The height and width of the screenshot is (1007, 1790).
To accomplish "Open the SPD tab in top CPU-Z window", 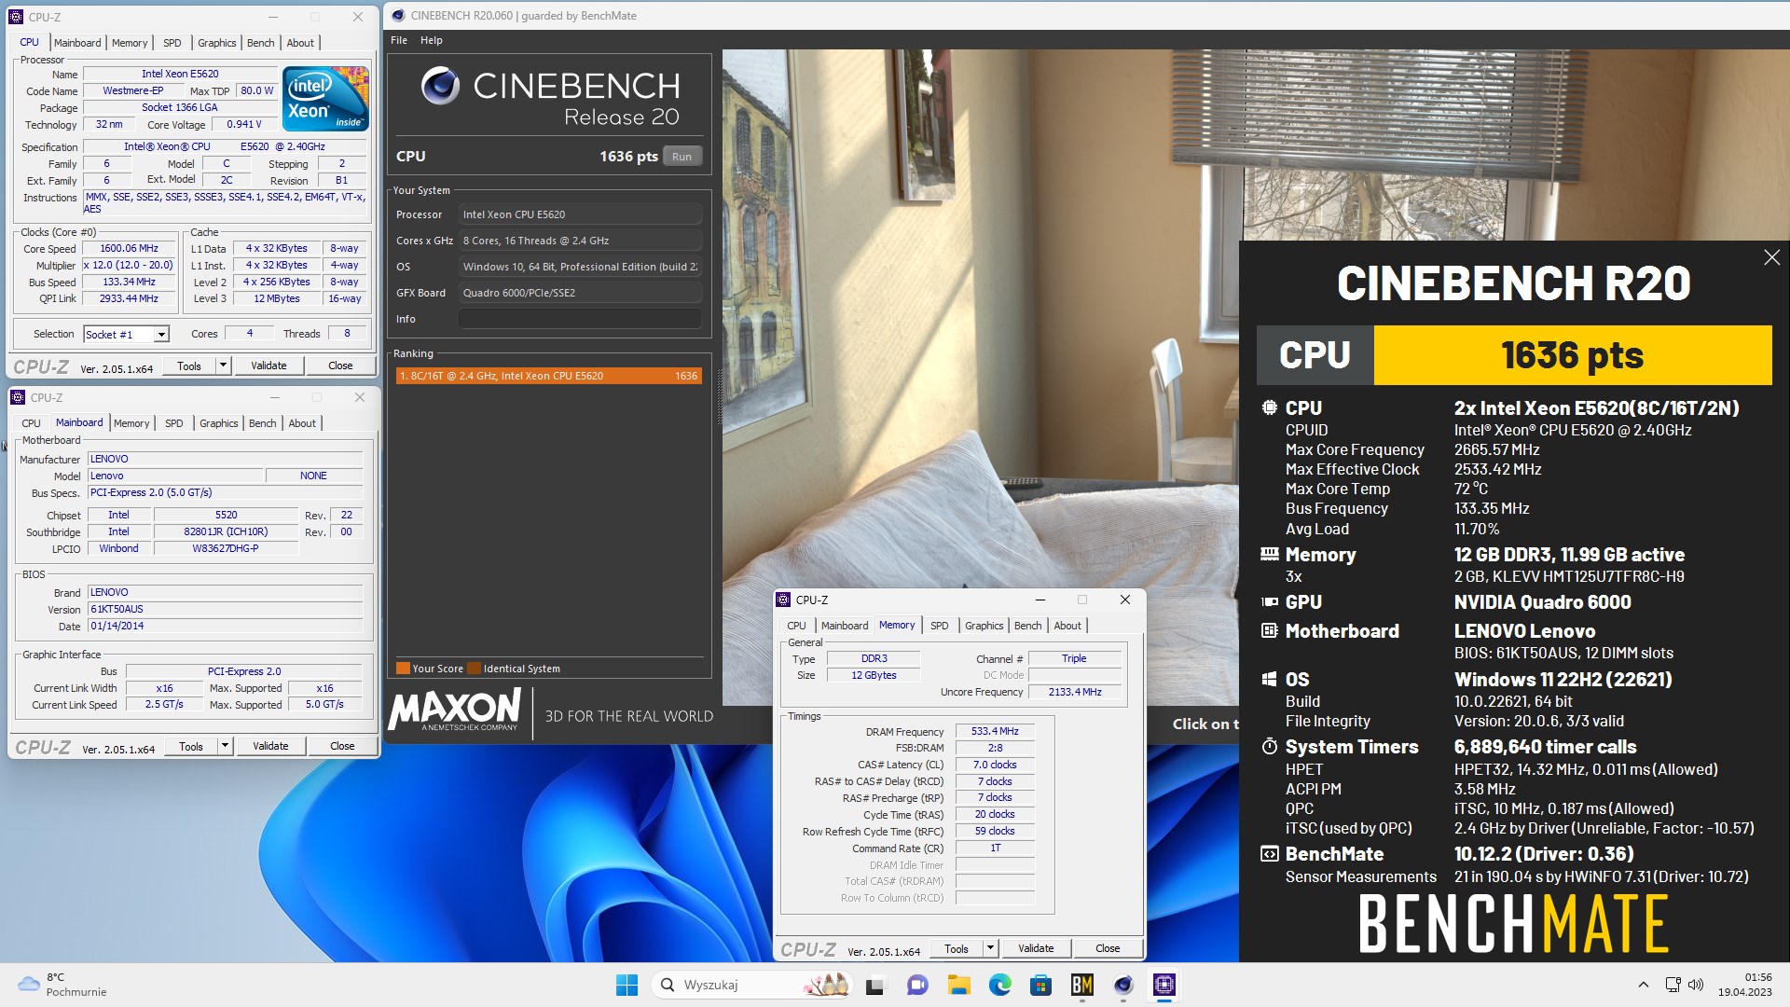I will [172, 43].
